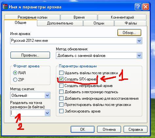155x138 pixels.
Task: Open the Профили... button
Action: [x=30, y=55]
